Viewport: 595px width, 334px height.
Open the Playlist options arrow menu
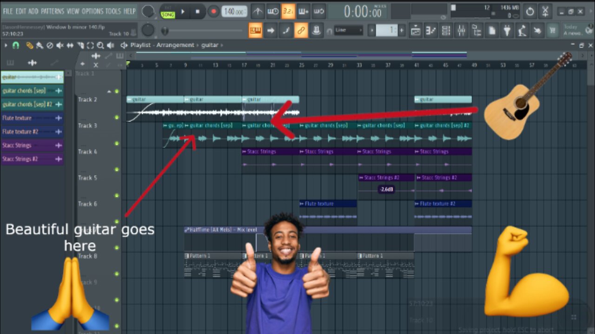(x=6, y=45)
